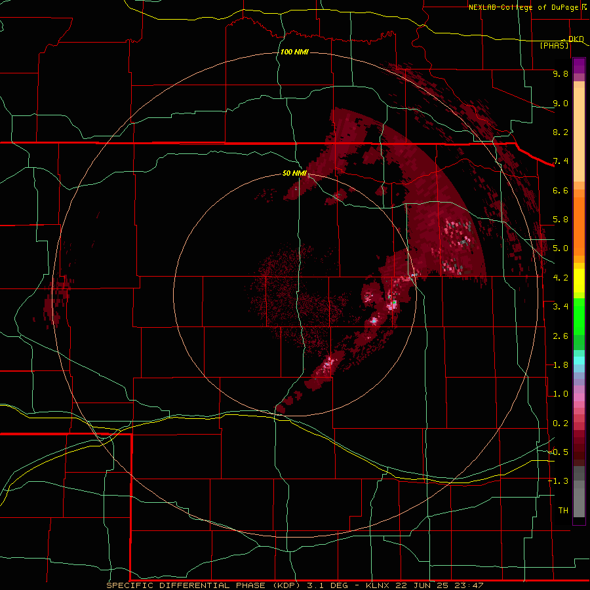Screen dimensions: 590x590
Task: Select the 7.4 value on the color scale
Action: pos(560,161)
